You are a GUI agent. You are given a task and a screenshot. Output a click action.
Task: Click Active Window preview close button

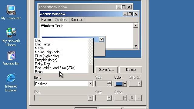click(x=136, y=14)
